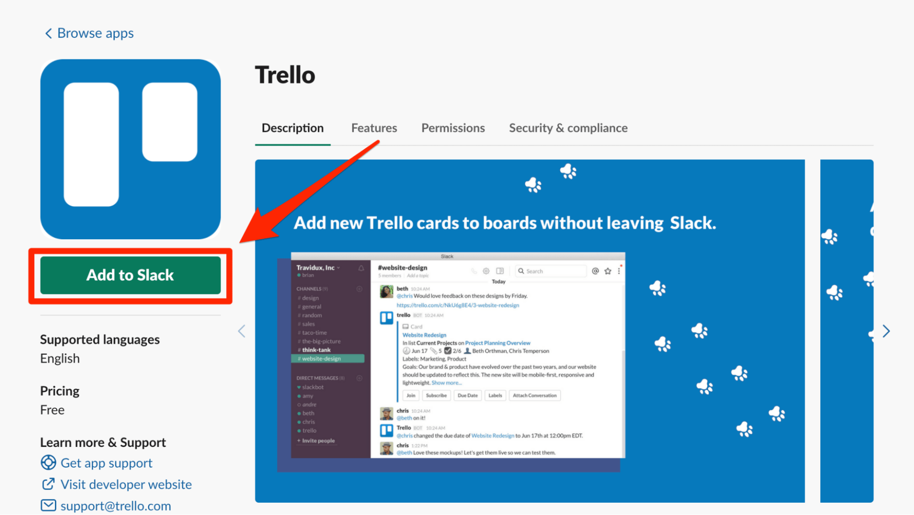This screenshot has height=515, width=914.
Task: Open the Permissions tab
Action: 452,127
